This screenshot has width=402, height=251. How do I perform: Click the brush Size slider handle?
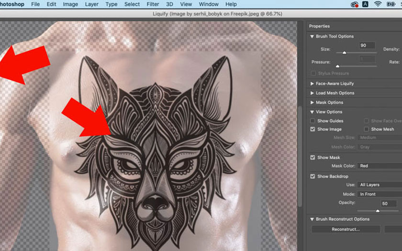coord(344,52)
